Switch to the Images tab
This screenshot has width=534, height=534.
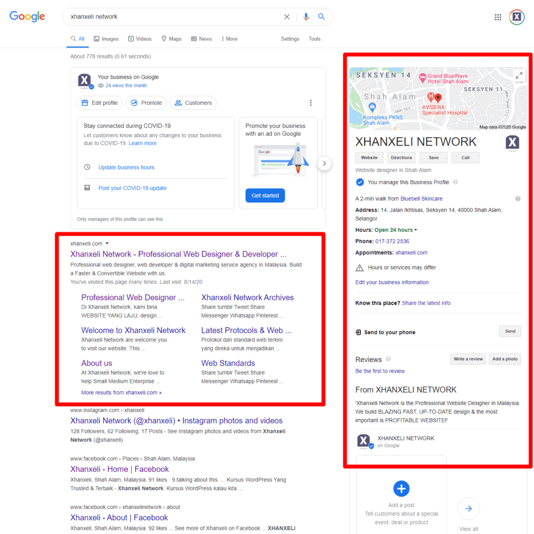pyautogui.click(x=106, y=39)
